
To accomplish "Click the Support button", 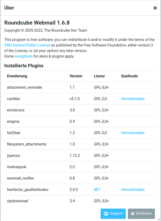I will 113,214.
